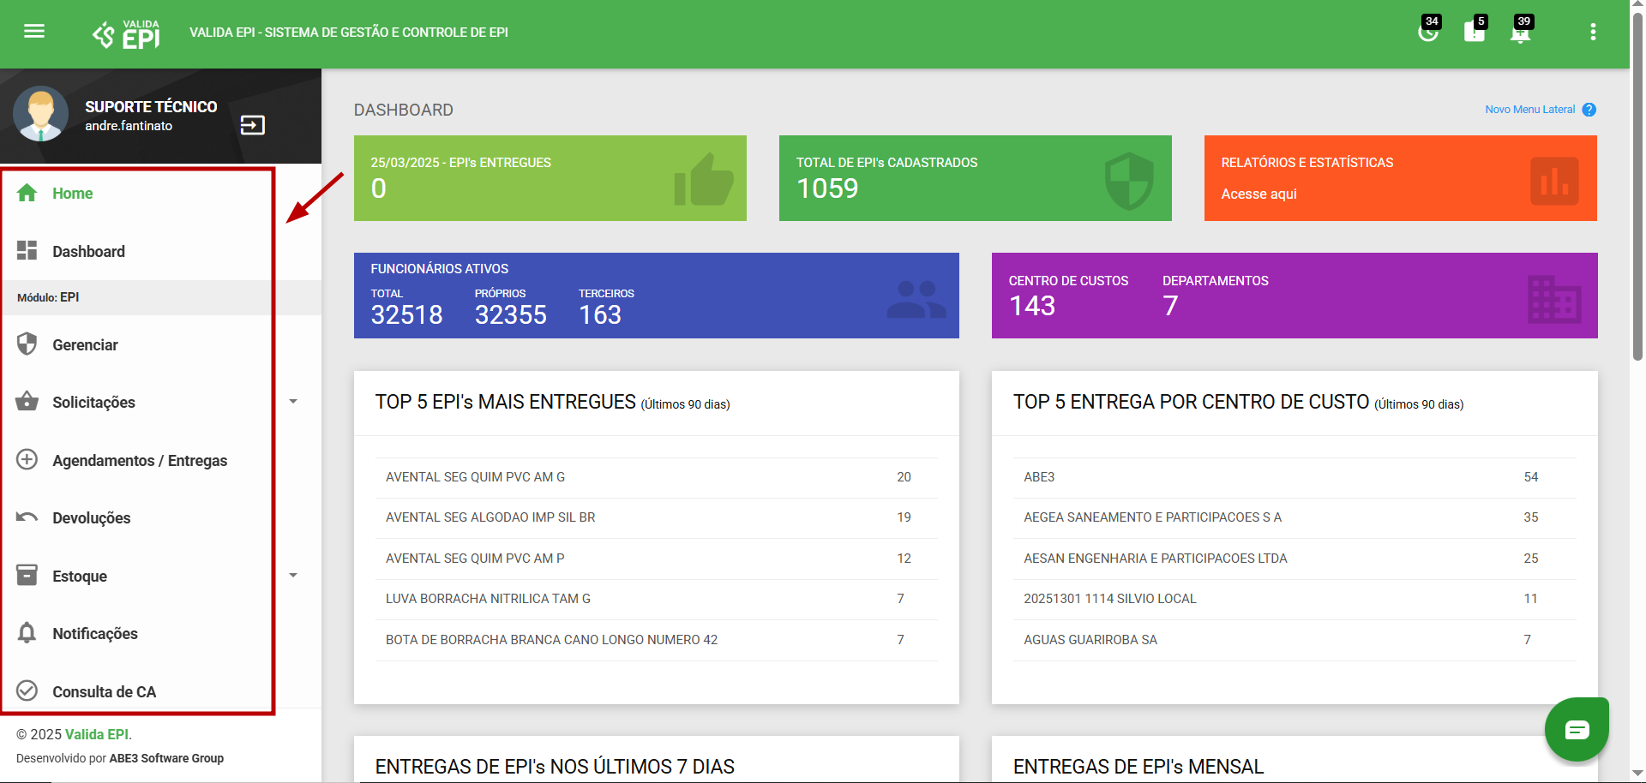1646x783 pixels.
Task: Click the AVENTAL SEG ALGODAO IMP SIL BR row
Action: pos(656,517)
